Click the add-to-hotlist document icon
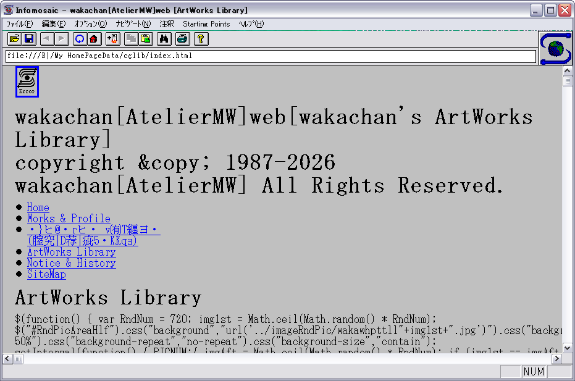Screen dimensions: 575x381 tap(113, 39)
